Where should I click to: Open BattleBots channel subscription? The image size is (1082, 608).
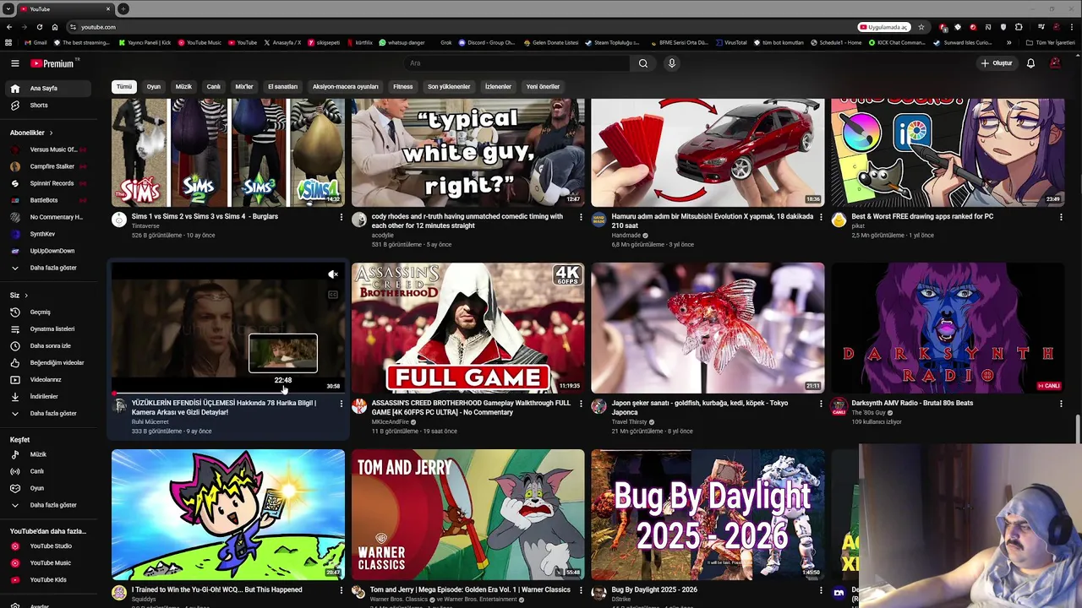47,200
